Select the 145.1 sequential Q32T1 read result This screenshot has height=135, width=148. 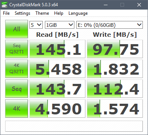pyautogui.click(x=57, y=49)
